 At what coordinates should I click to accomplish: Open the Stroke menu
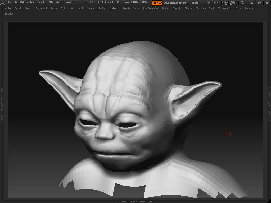(188, 8)
